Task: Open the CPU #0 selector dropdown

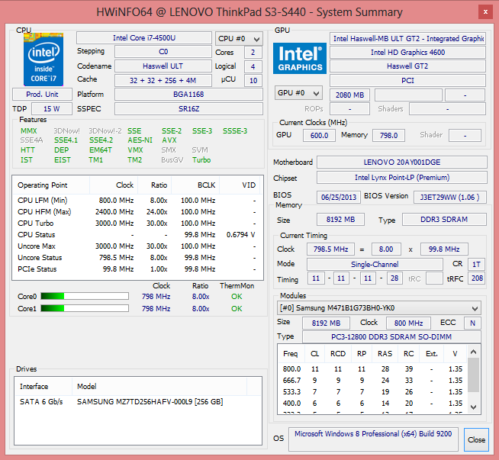Action: (239, 39)
